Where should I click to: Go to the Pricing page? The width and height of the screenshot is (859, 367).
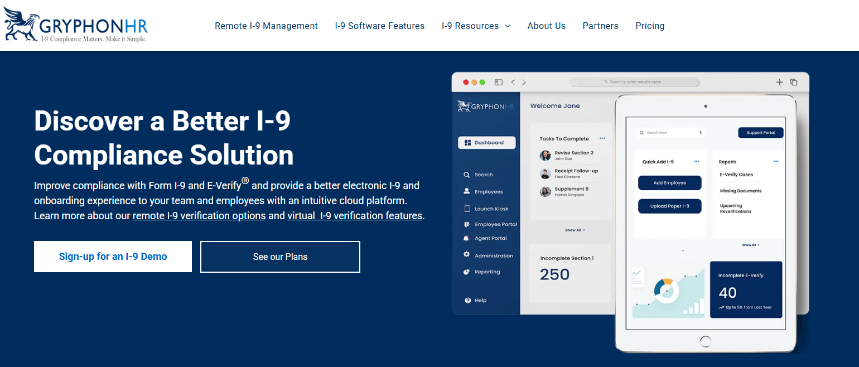(650, 26)
